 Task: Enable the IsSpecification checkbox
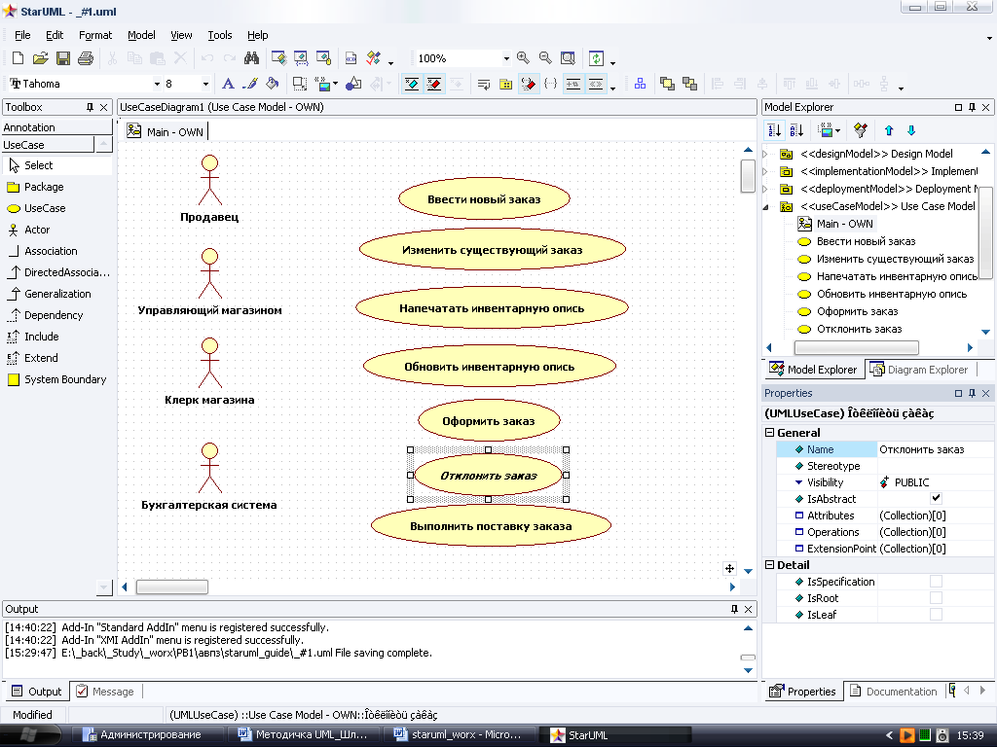click(936, 582)
